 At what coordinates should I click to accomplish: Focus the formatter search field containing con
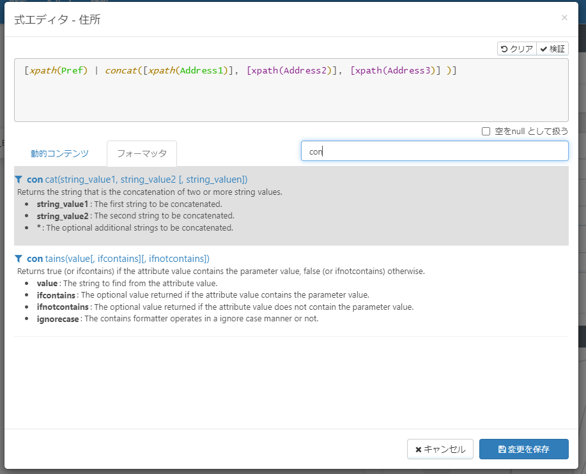click(435, 151)
